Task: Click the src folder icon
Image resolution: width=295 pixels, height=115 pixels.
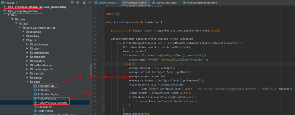Action: (13, 15)
